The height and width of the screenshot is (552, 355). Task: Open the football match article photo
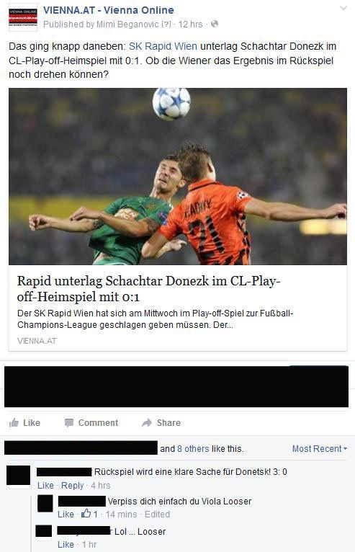178,177
